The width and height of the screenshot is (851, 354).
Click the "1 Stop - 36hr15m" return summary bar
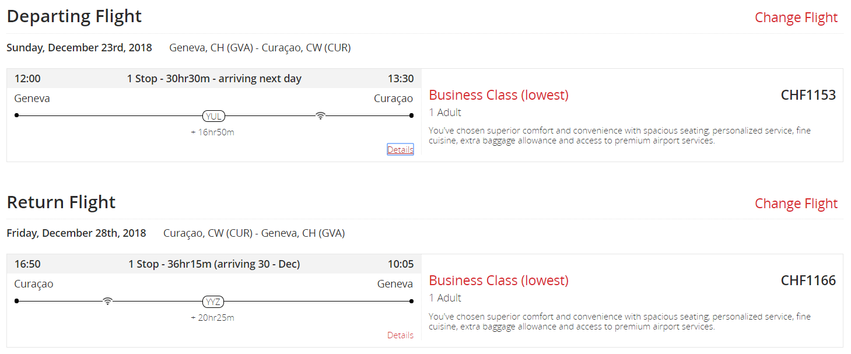(214, 264)
